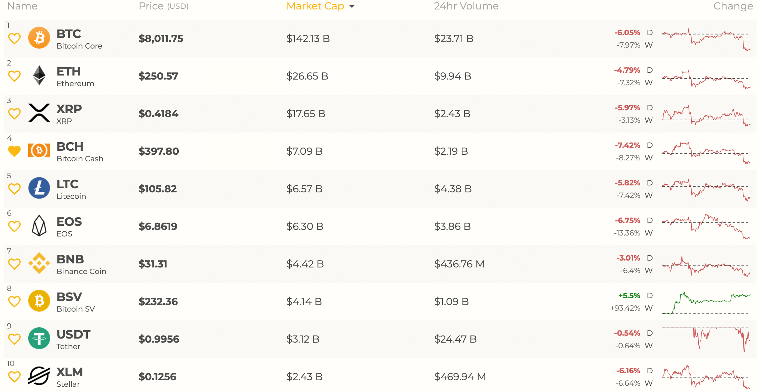The width and height of the screenshot is (758, 391).
Task: Toggle the favorite heart for BSV
Action: [x=14, y=301]
